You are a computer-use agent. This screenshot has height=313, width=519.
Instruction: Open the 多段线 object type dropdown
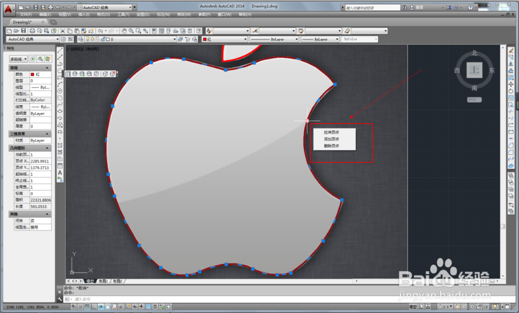pyautogui.click(x=18, y=59)
